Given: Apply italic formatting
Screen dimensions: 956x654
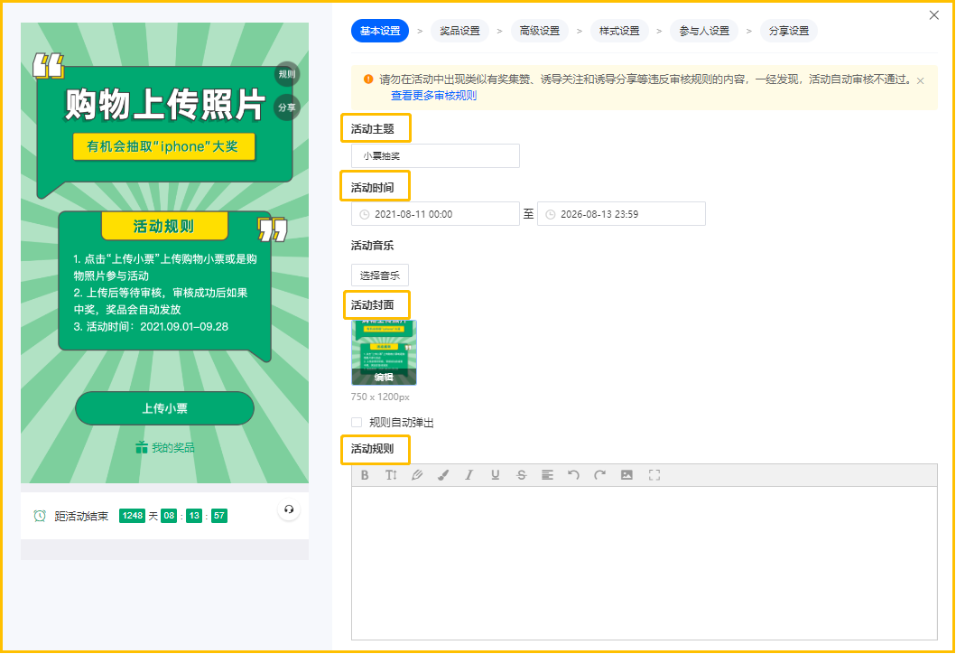Looking at the screenshot, I should (469, 475).
